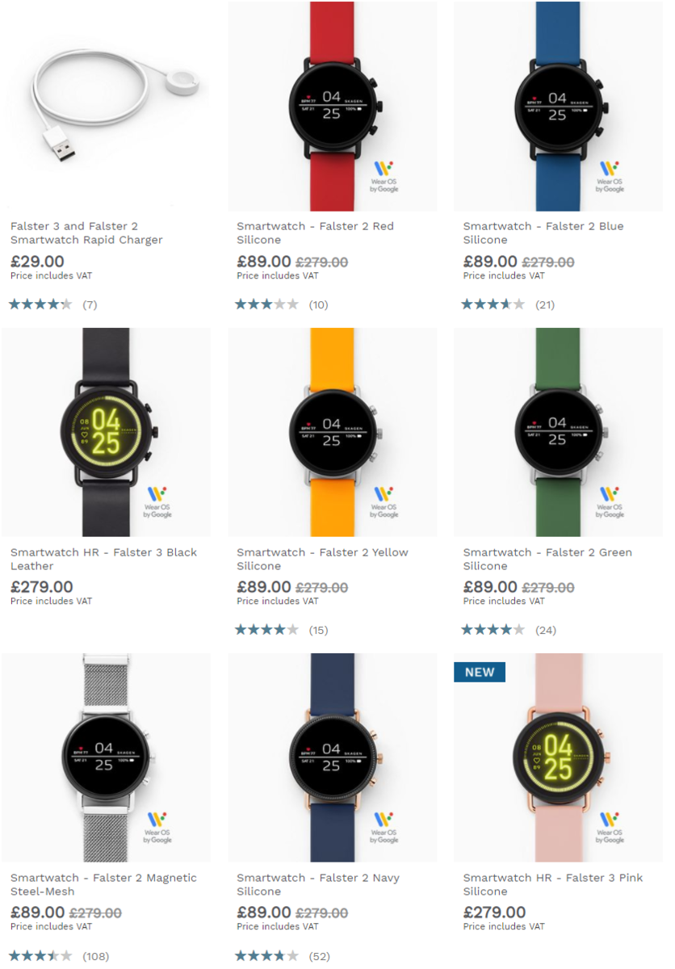Open Smartwatch - Falster 2 Navy Silicone link

coord(318,884)
